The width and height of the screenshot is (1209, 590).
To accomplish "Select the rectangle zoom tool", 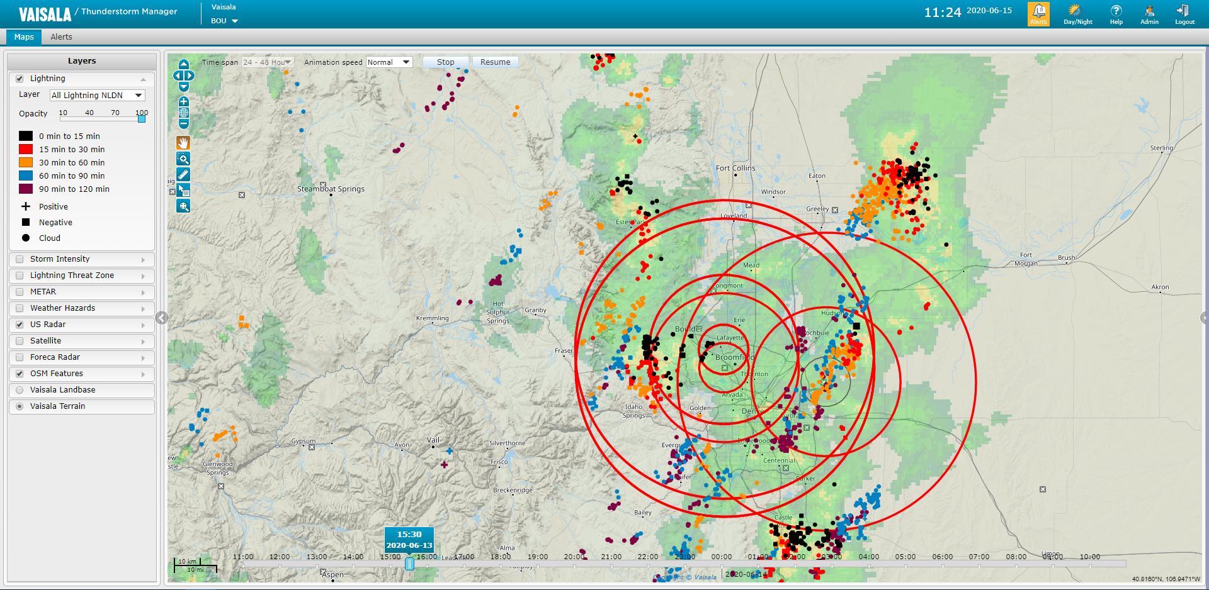I will (x=183, y=159).
